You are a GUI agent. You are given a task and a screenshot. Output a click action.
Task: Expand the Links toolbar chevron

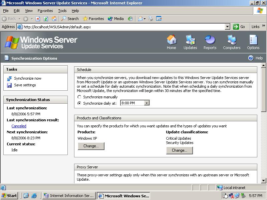[263, 26]
